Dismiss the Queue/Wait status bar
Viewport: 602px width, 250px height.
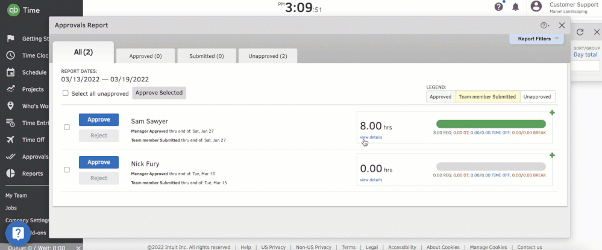pos(78,248)
